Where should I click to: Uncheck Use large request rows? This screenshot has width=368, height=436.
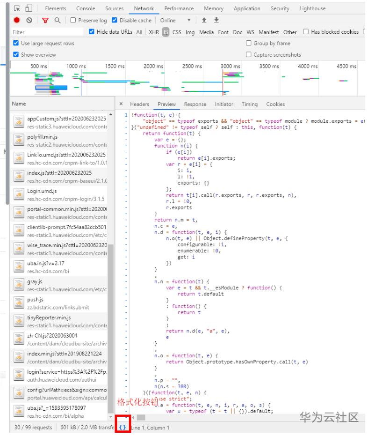coord(16,43)
